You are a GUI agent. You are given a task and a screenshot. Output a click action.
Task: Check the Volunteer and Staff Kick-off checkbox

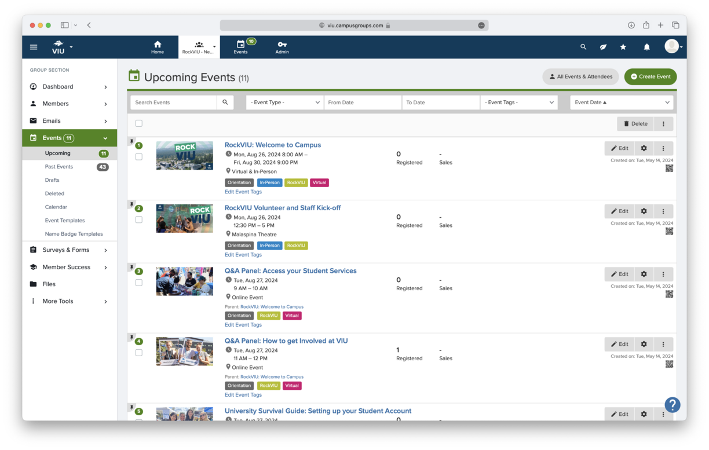tap(138, 220)
